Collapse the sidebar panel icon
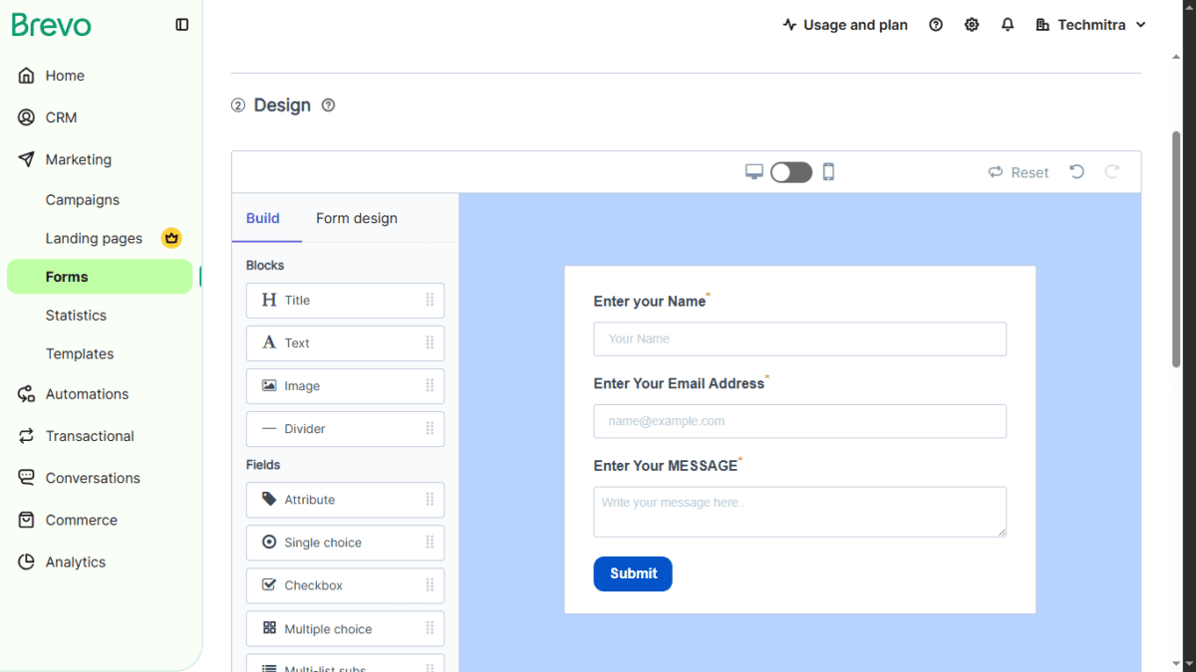1196x672 pixels. point(181,25)
